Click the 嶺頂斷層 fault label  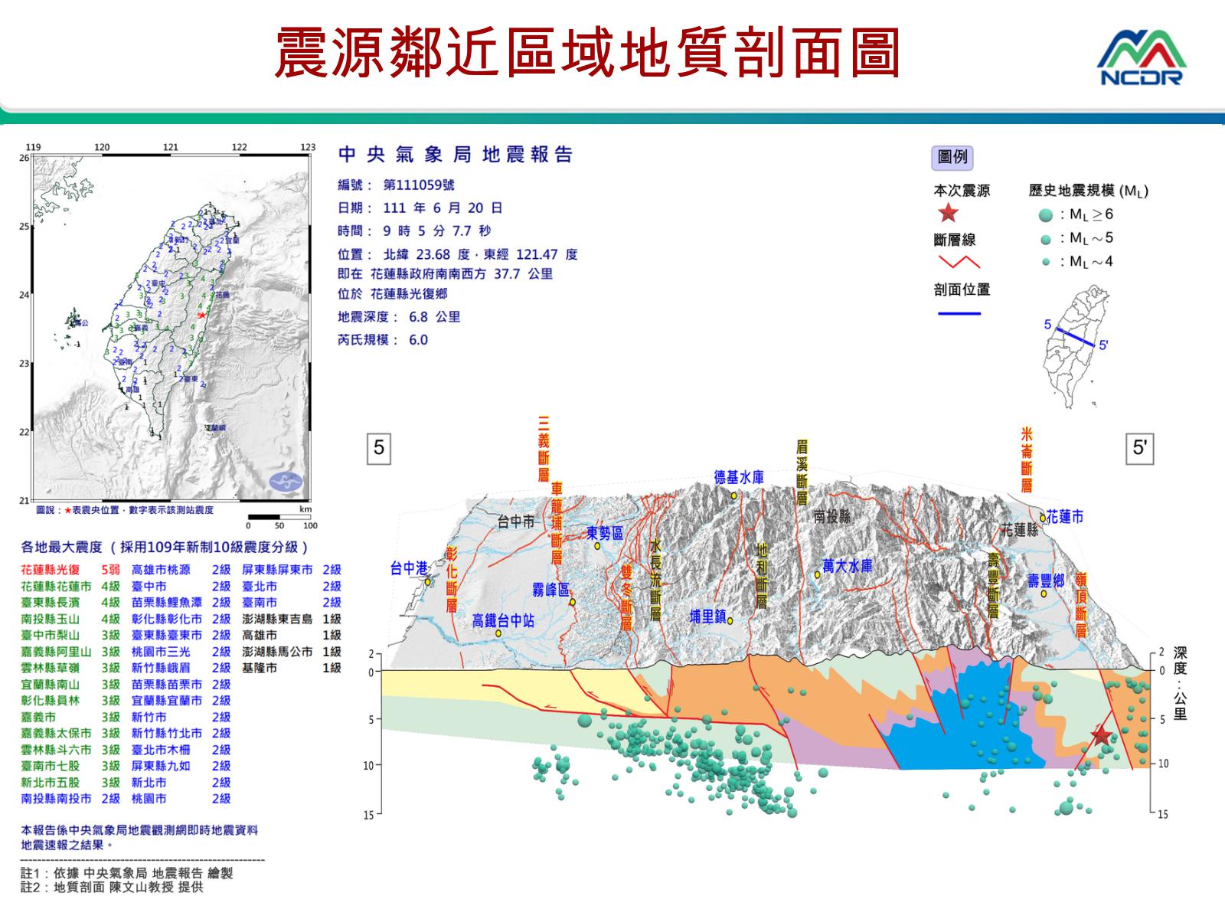tap(1080, 605)
